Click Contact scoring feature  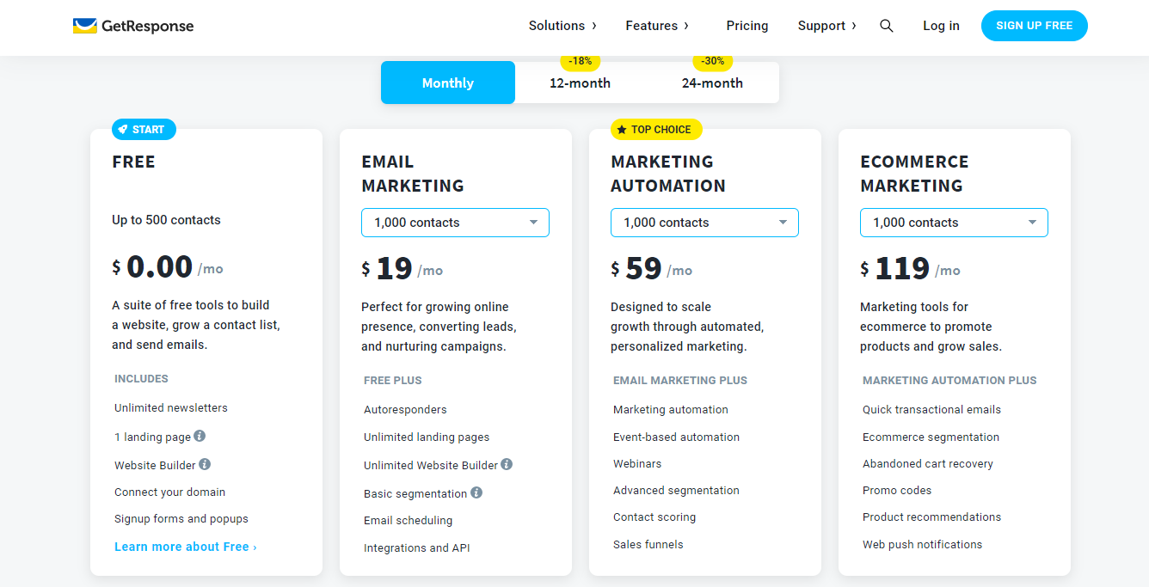click(654, 517)
